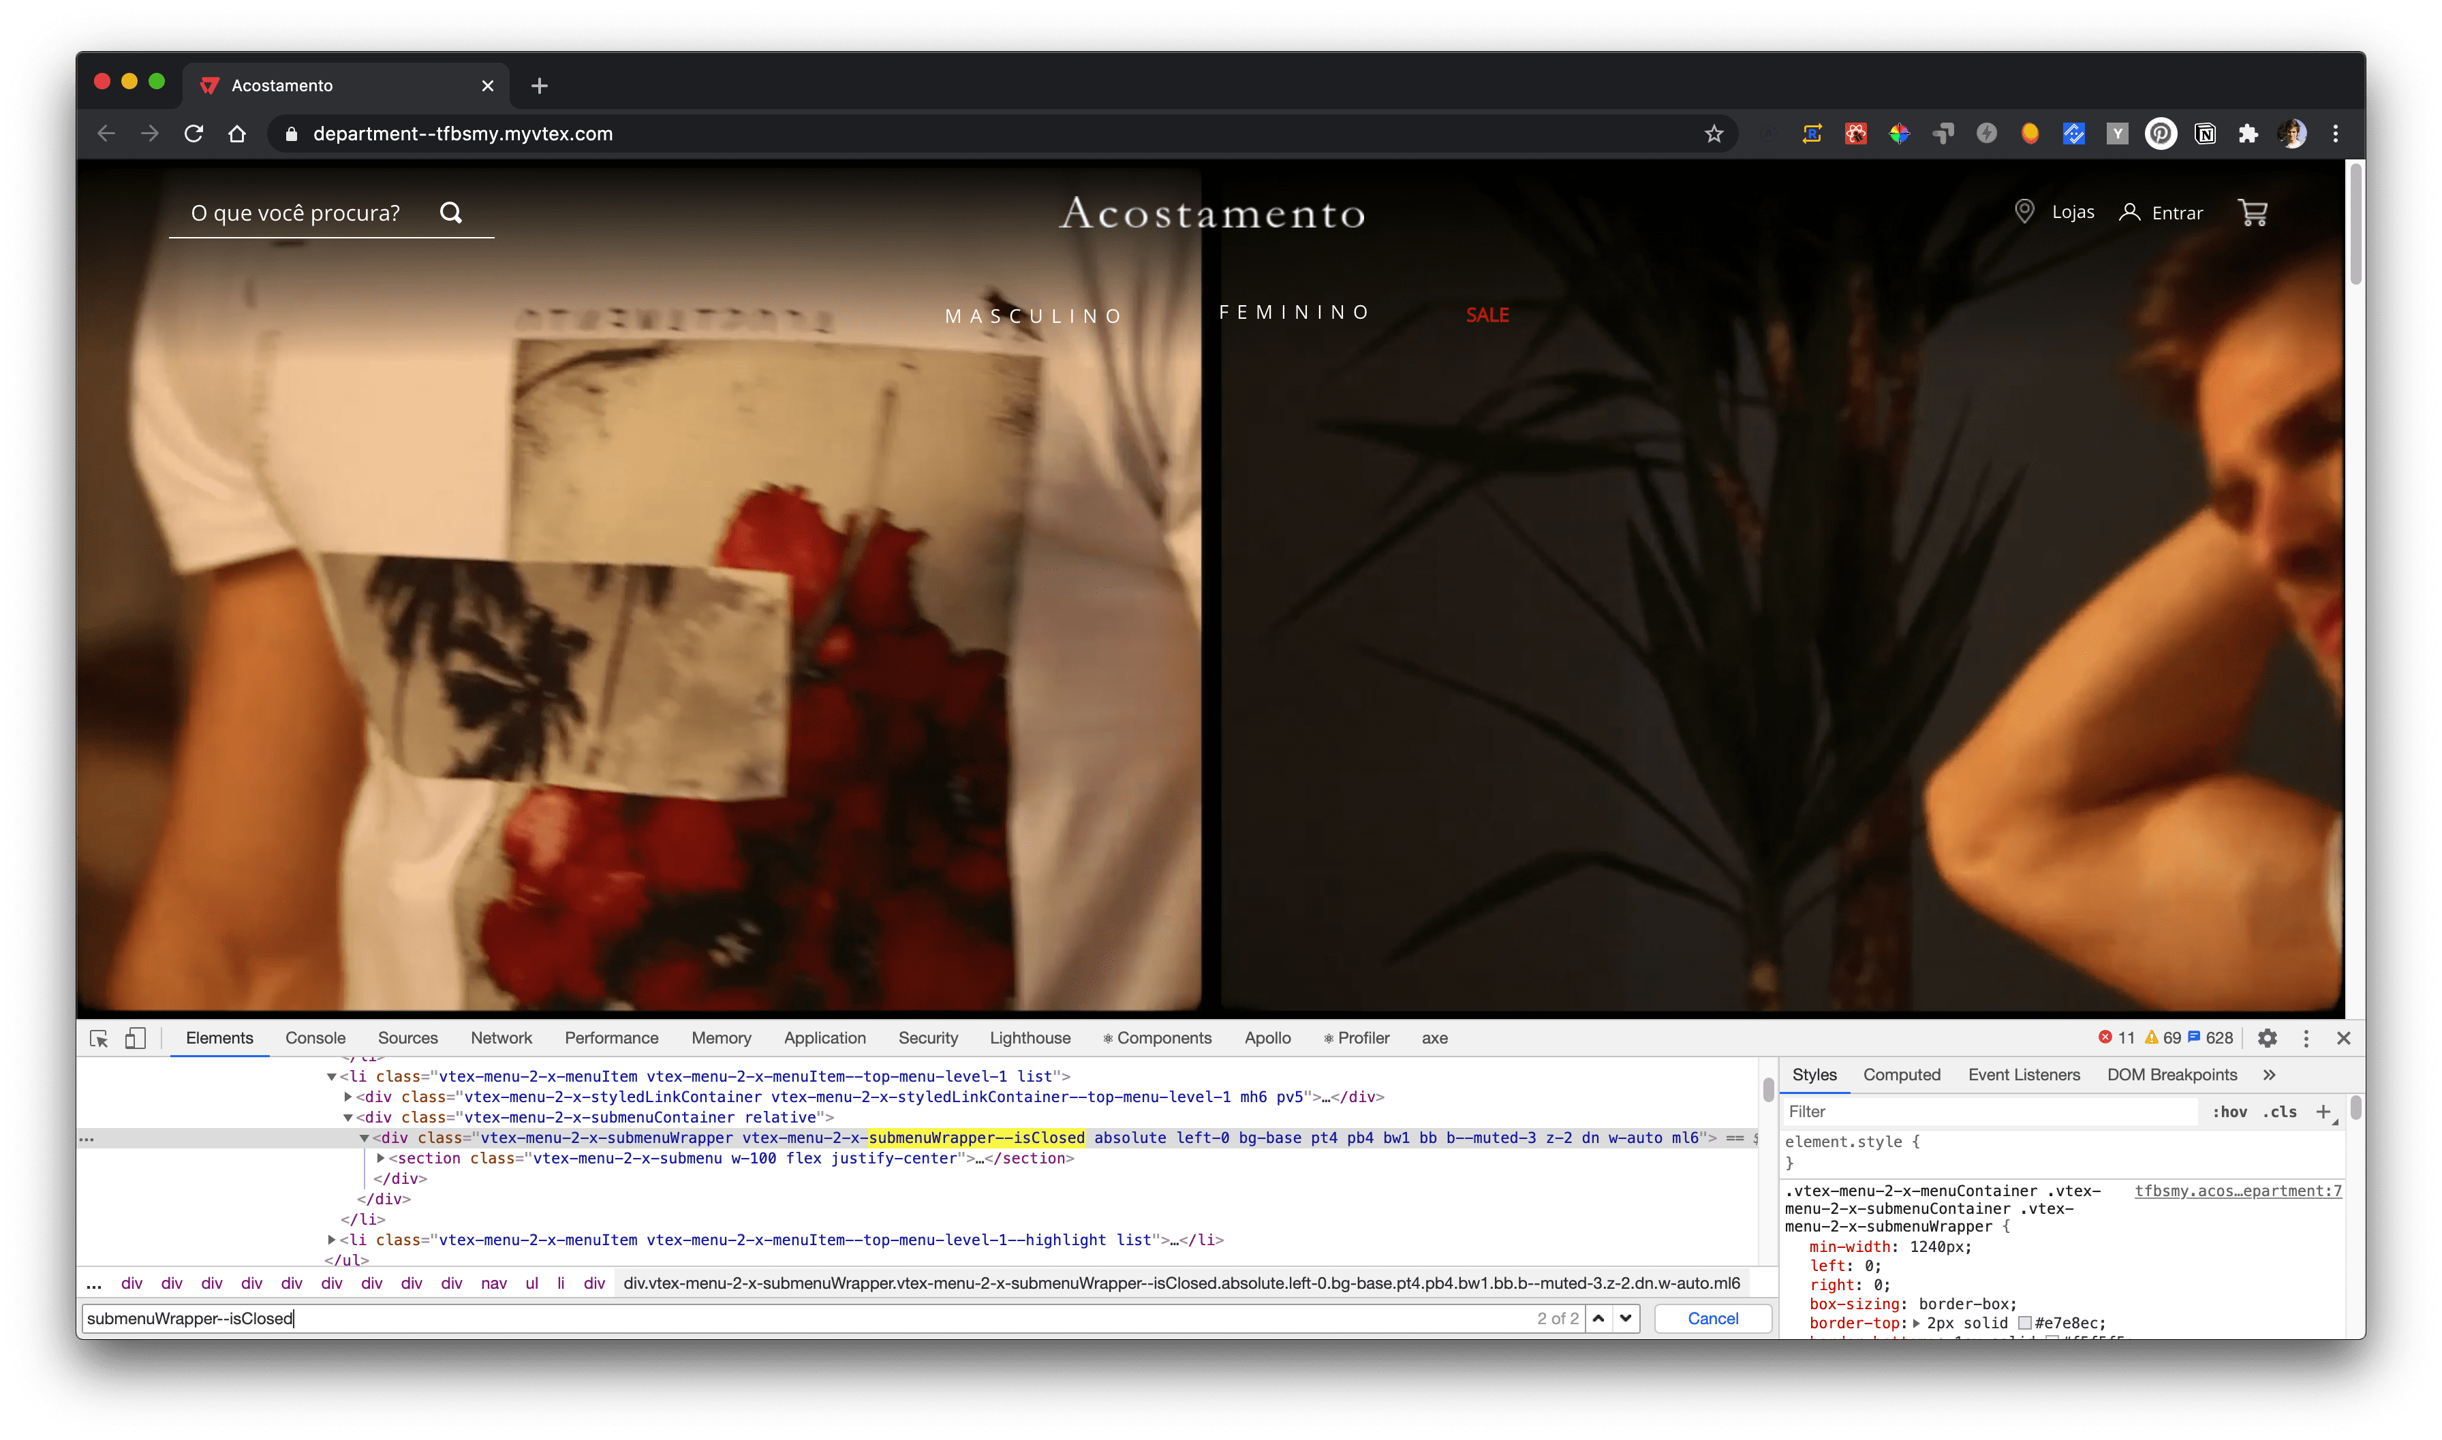Screen dimensions: 2442x1440
Task: Open the MASCULINO menu link
Action: (x=1034, y=316)
